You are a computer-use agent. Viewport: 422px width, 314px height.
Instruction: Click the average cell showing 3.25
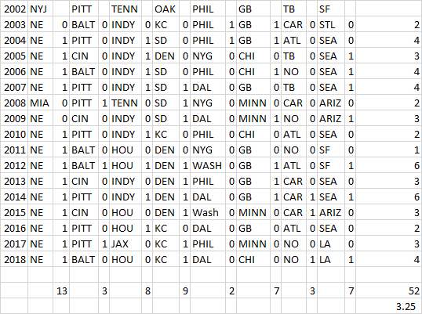(388, 306)
